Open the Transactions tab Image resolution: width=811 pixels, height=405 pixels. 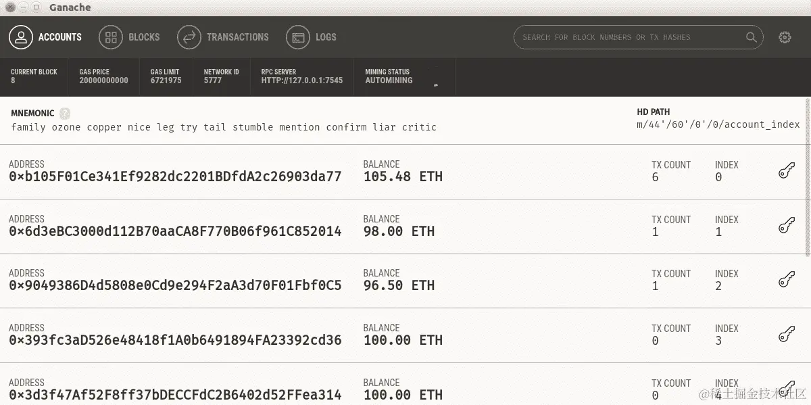(223, 37)
